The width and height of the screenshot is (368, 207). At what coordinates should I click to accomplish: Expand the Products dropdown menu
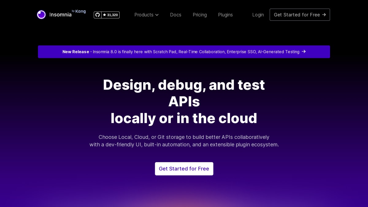[147, 15]
